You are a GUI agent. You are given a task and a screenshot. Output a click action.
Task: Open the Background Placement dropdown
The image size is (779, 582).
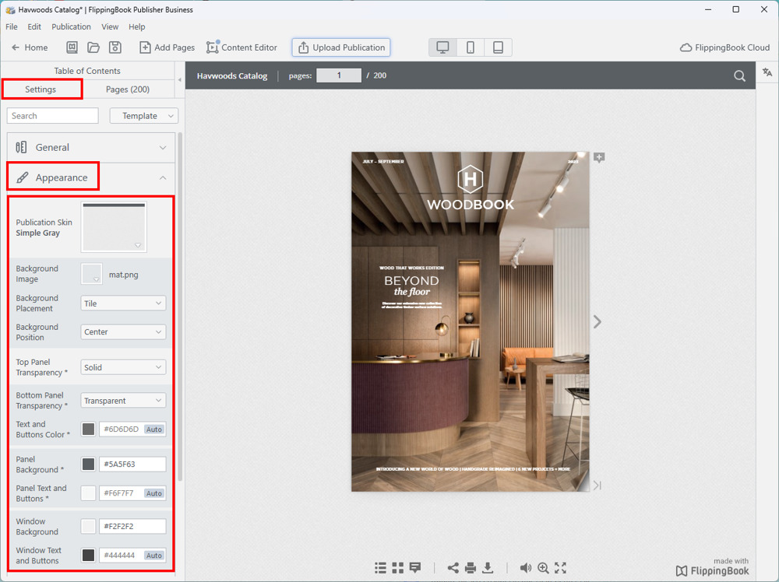pos(123,303)
